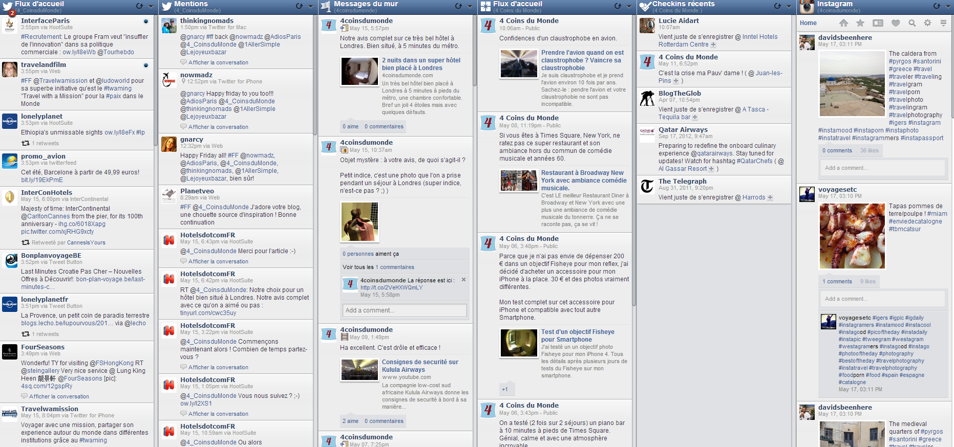954x447 pixels.
Task: View 36 likes on davidsbeenhere's caldera photo
Action: pos(870,151)
